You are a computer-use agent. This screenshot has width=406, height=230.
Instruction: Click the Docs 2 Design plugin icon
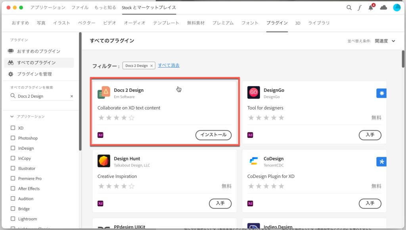coord(104,93)
